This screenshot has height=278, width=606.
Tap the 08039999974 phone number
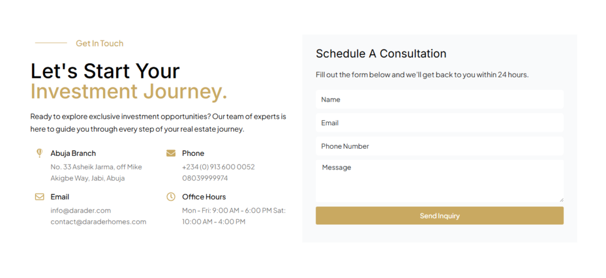pyautogui.click(x=205, y=178)
